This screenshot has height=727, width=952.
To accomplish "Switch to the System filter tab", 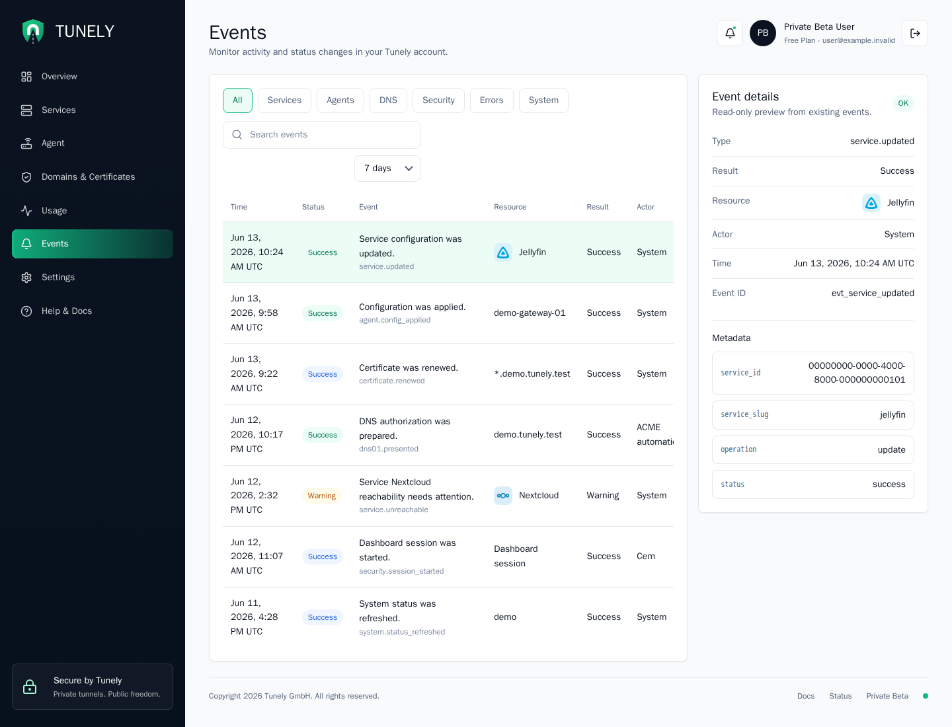I will pos(543,100).
